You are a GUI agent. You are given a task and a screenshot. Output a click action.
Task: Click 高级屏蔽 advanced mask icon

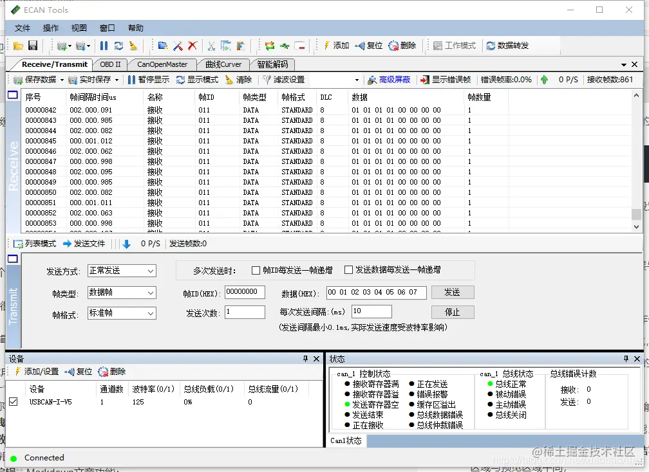coord(389,80)
